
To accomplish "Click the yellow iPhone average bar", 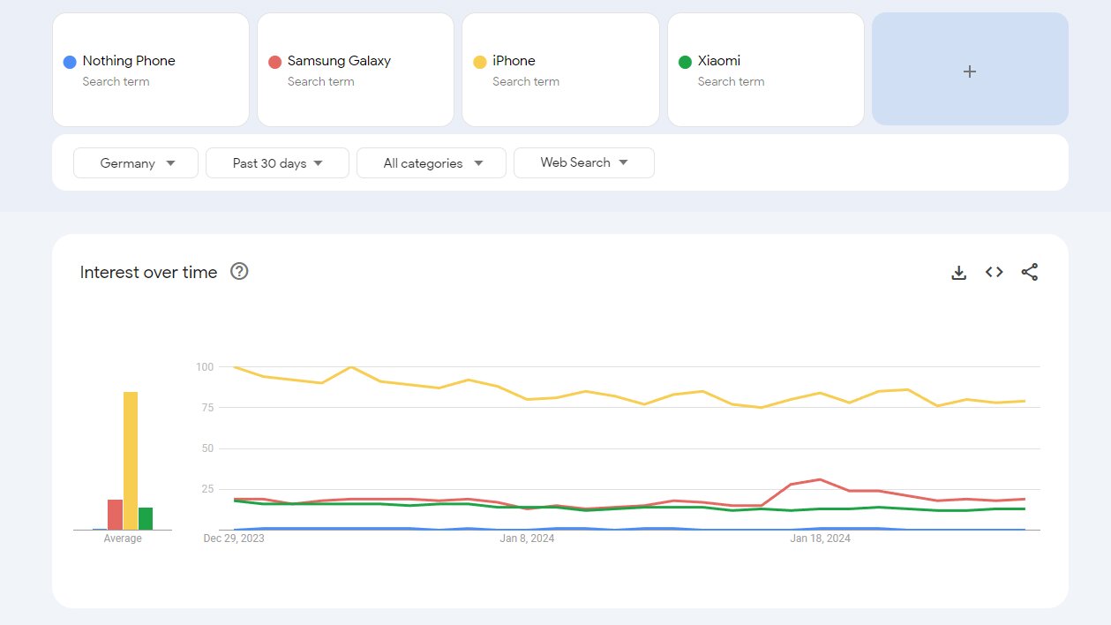I will point(131,459).
